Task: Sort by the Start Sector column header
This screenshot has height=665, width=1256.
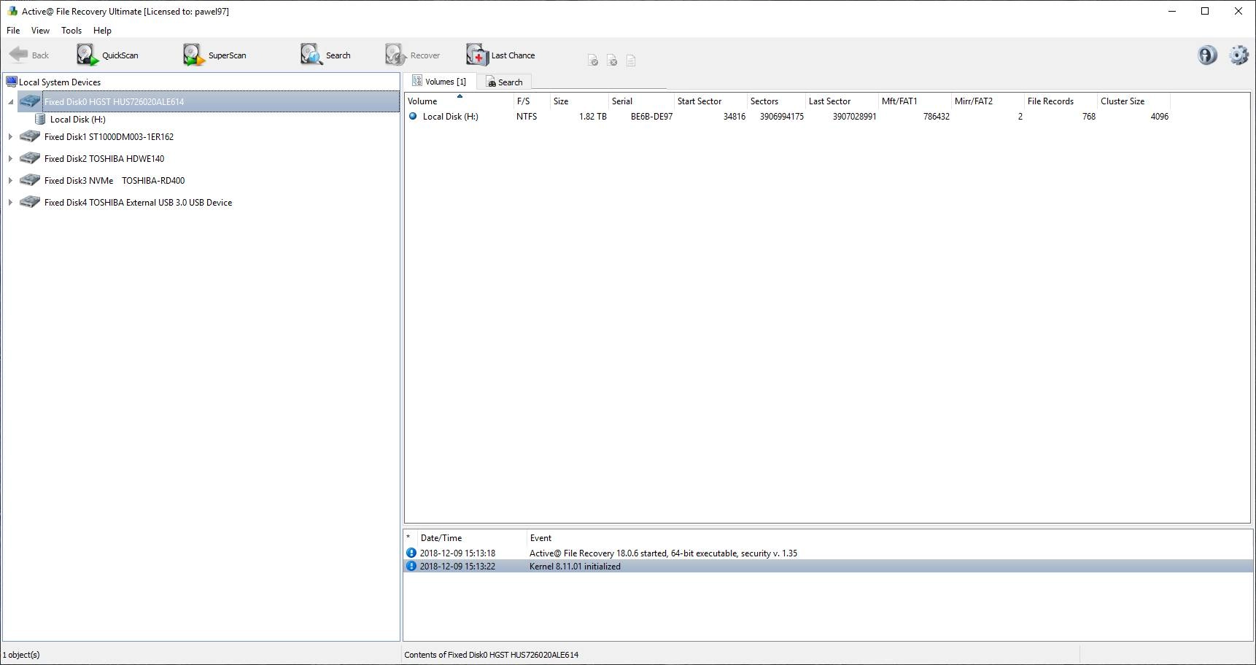Action: tap(710, 101)
